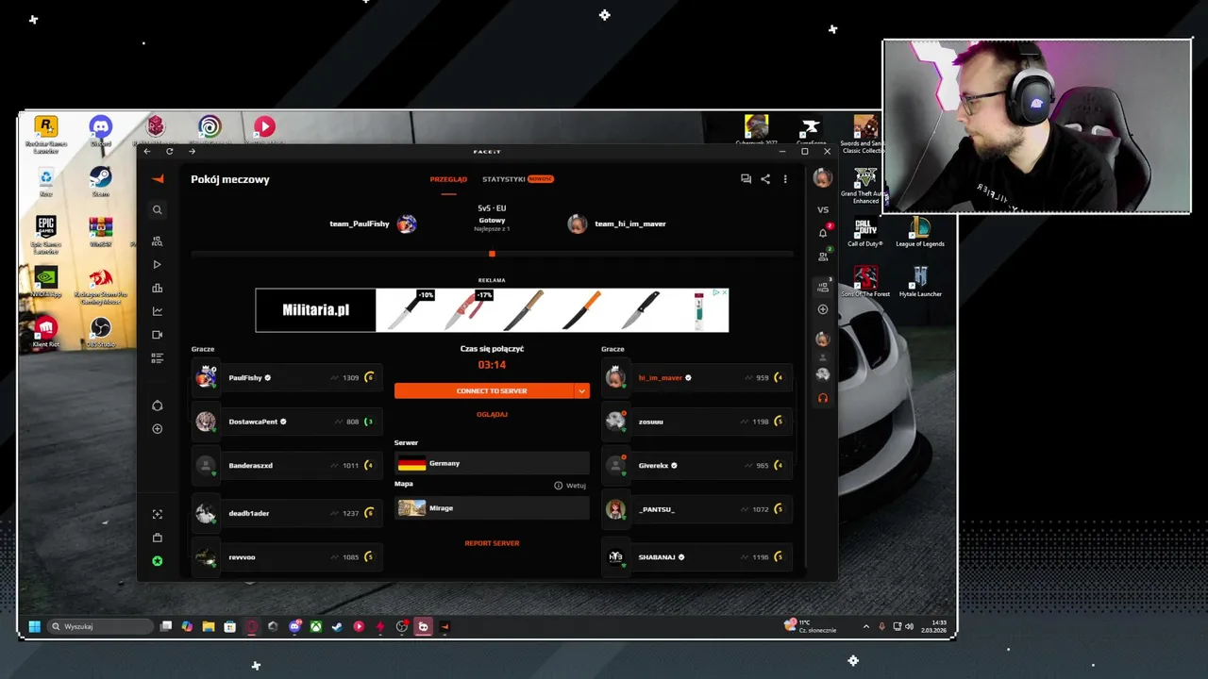Open PaulFishy player row
This screenshot has width=1208, height=679.
[286, 377]
